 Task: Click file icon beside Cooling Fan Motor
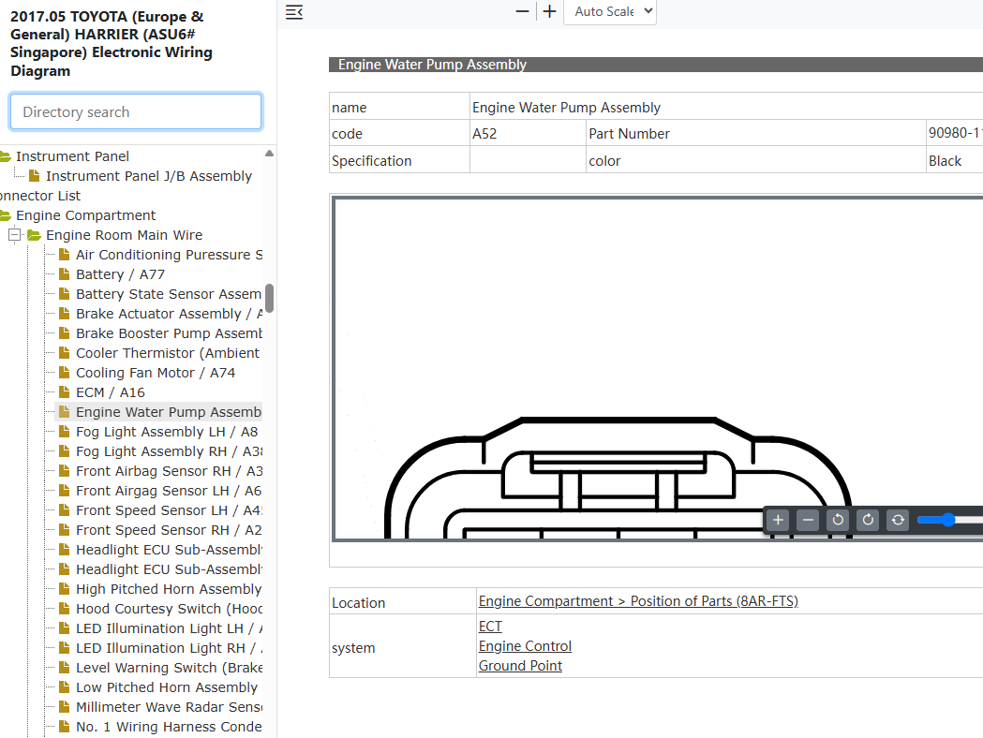(64, 372)
